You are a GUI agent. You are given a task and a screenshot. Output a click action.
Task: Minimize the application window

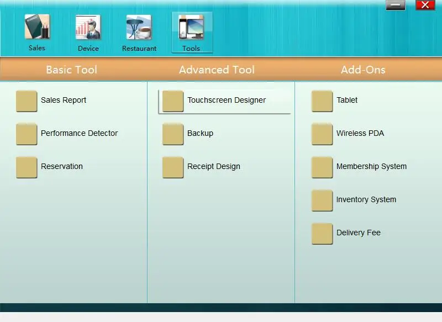coord(396,5)
